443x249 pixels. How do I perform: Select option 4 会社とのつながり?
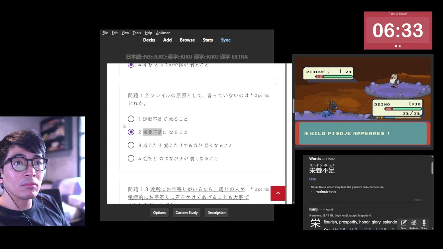coord(131,158)
